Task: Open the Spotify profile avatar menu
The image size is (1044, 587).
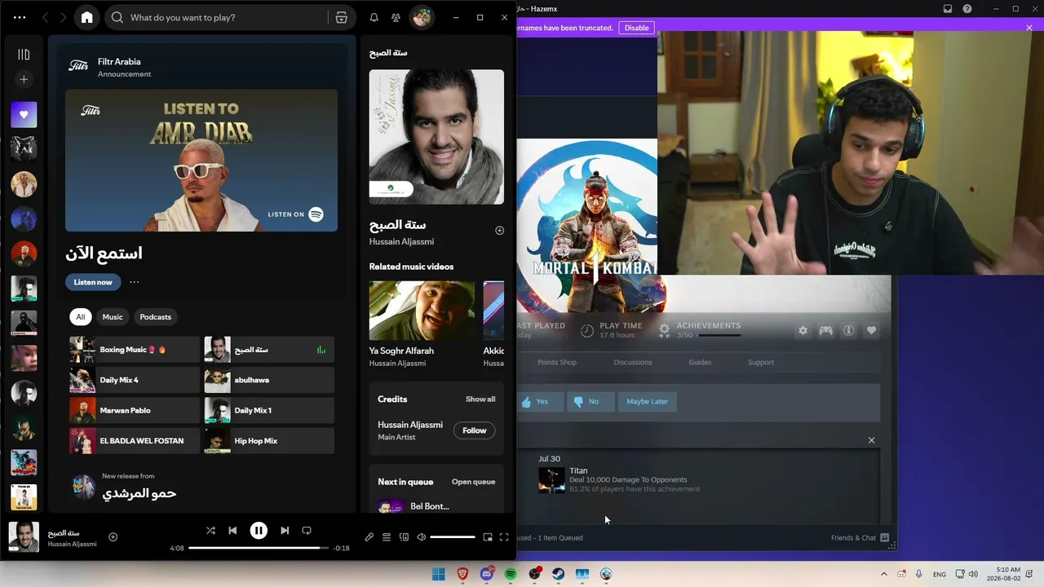Action: 422,17
